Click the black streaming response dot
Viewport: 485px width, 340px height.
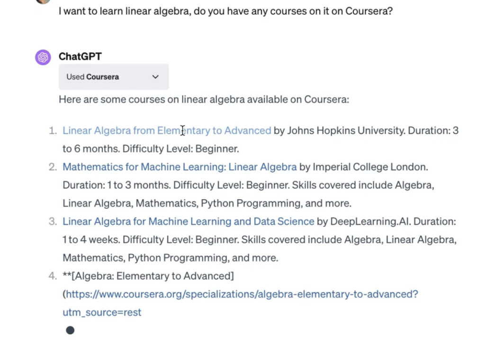click(x=70, y=331)
